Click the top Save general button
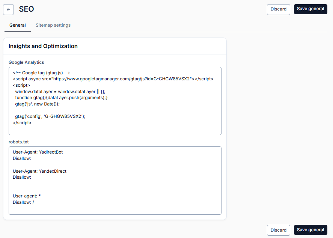The width and height of the screenshot is (333, 238). 310,9
